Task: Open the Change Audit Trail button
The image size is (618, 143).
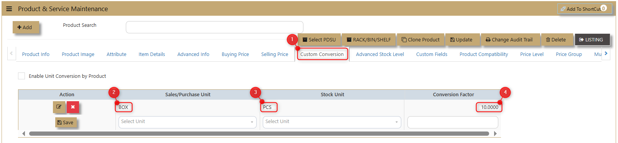Action: click(510, 39)
